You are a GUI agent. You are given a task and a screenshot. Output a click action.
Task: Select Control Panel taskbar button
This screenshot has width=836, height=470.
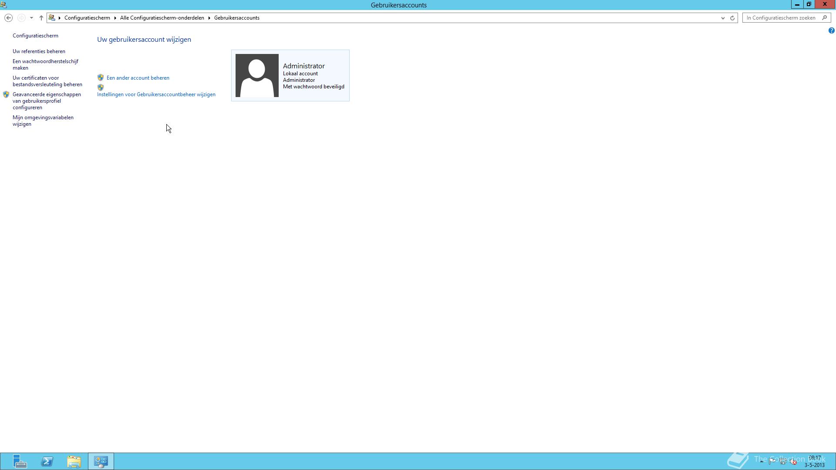[x=101, y=461]
